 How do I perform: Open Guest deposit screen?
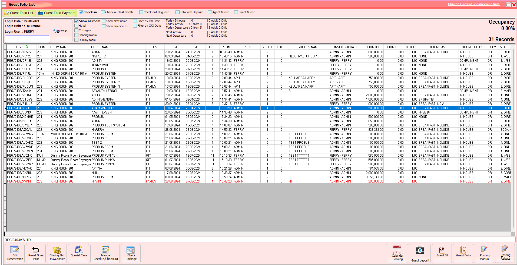420,254
